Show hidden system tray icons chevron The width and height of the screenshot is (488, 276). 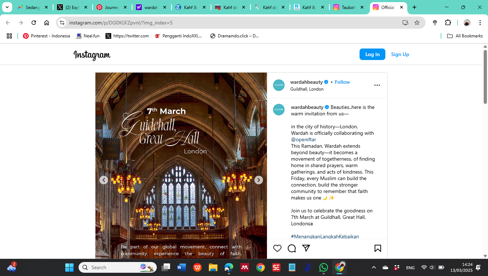coord(374,267)
